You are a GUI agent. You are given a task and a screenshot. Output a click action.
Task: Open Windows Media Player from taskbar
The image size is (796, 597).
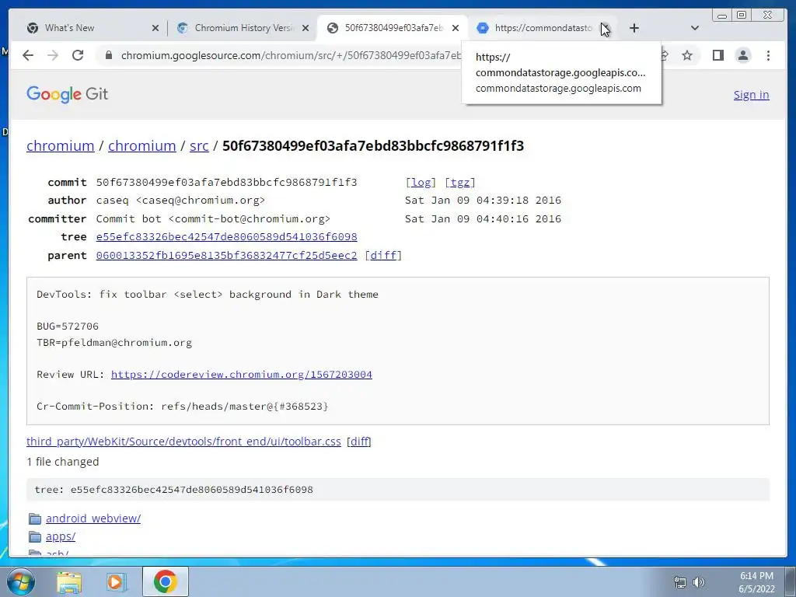[x=116, y=581]
